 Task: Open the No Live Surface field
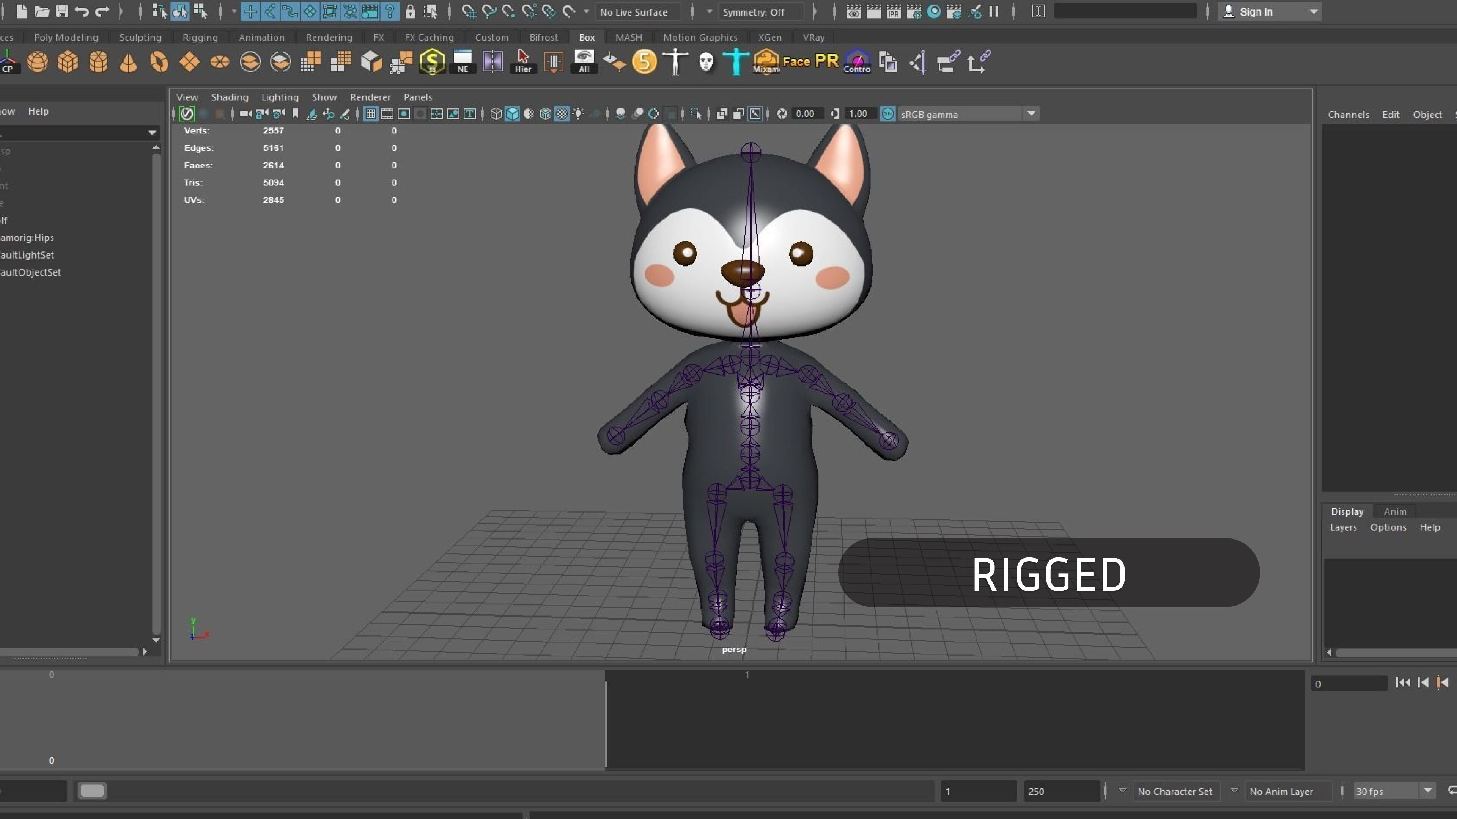(638, 12)
